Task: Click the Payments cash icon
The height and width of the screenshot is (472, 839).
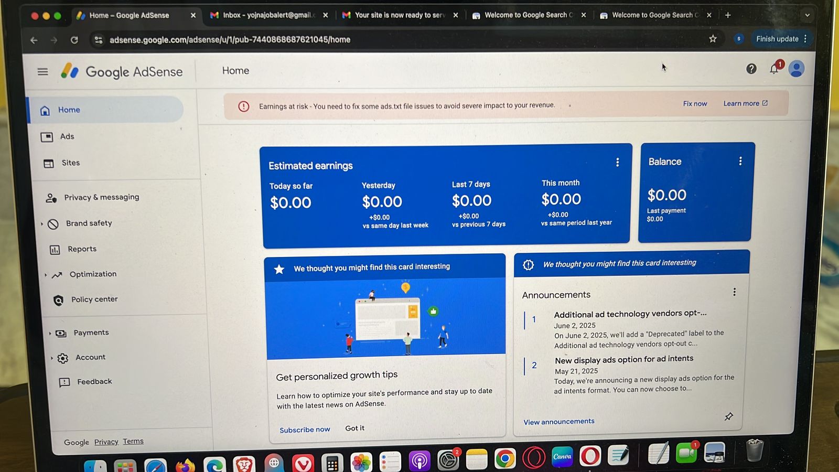Action: 61,334
